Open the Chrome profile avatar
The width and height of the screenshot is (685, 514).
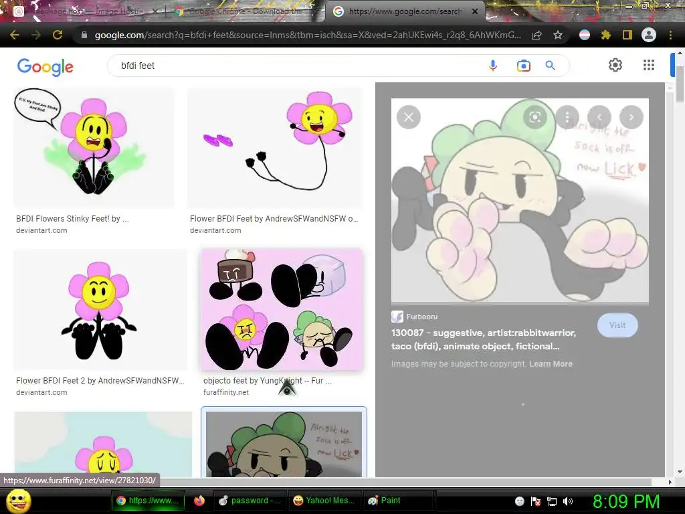click(649, 35)
